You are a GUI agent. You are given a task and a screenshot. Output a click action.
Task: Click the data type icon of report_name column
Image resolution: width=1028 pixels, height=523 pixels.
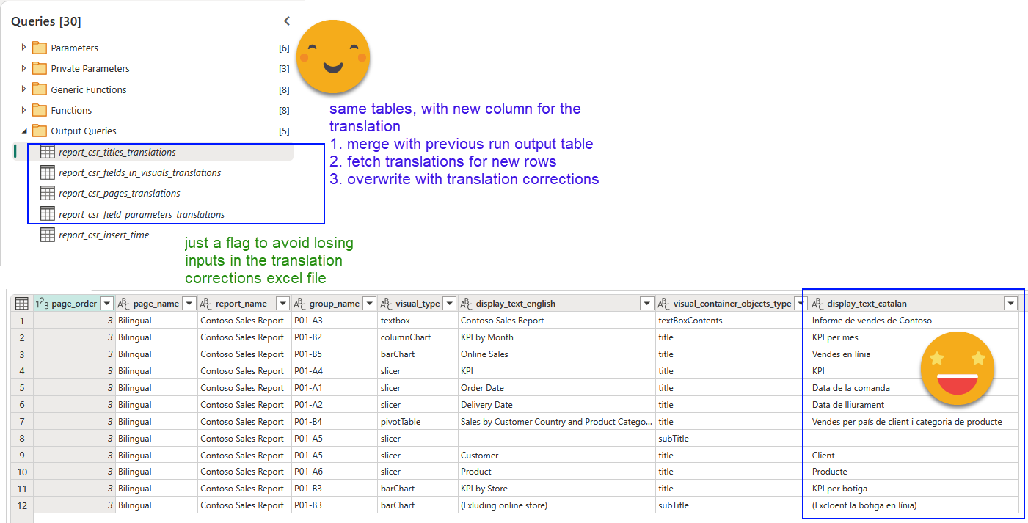coord(206,304)
